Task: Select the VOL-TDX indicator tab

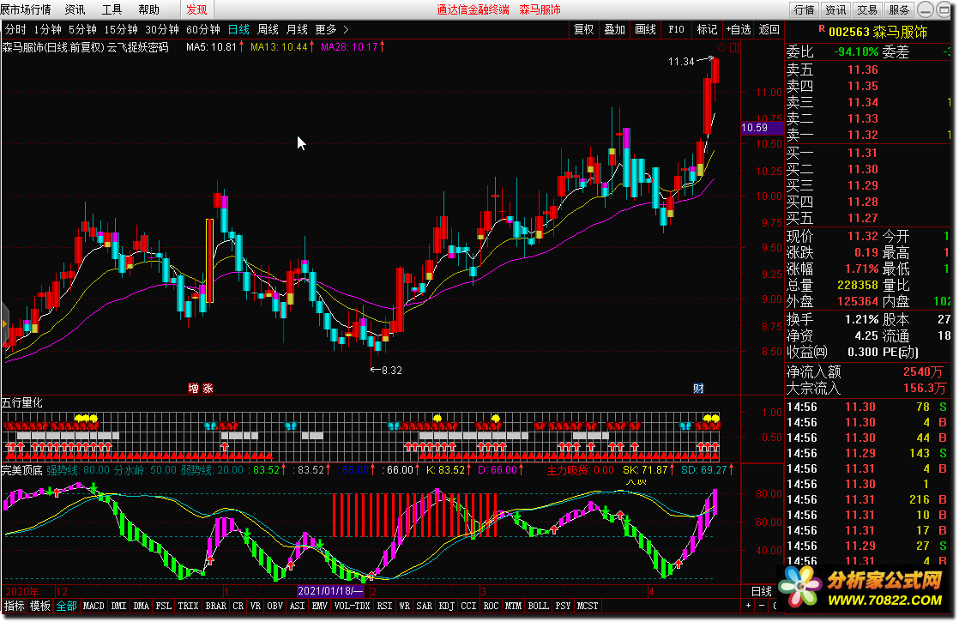Action: pyautogui.click(x=353, y=606)
